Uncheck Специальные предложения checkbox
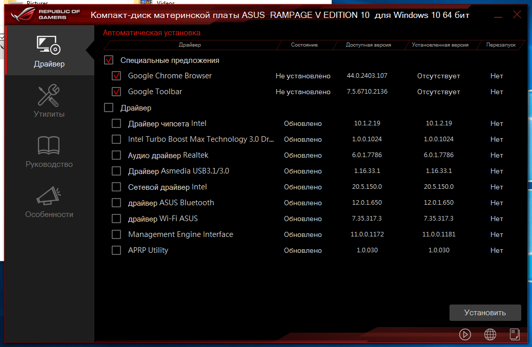The height and width of the screenshot is (347, 532). 109,60
